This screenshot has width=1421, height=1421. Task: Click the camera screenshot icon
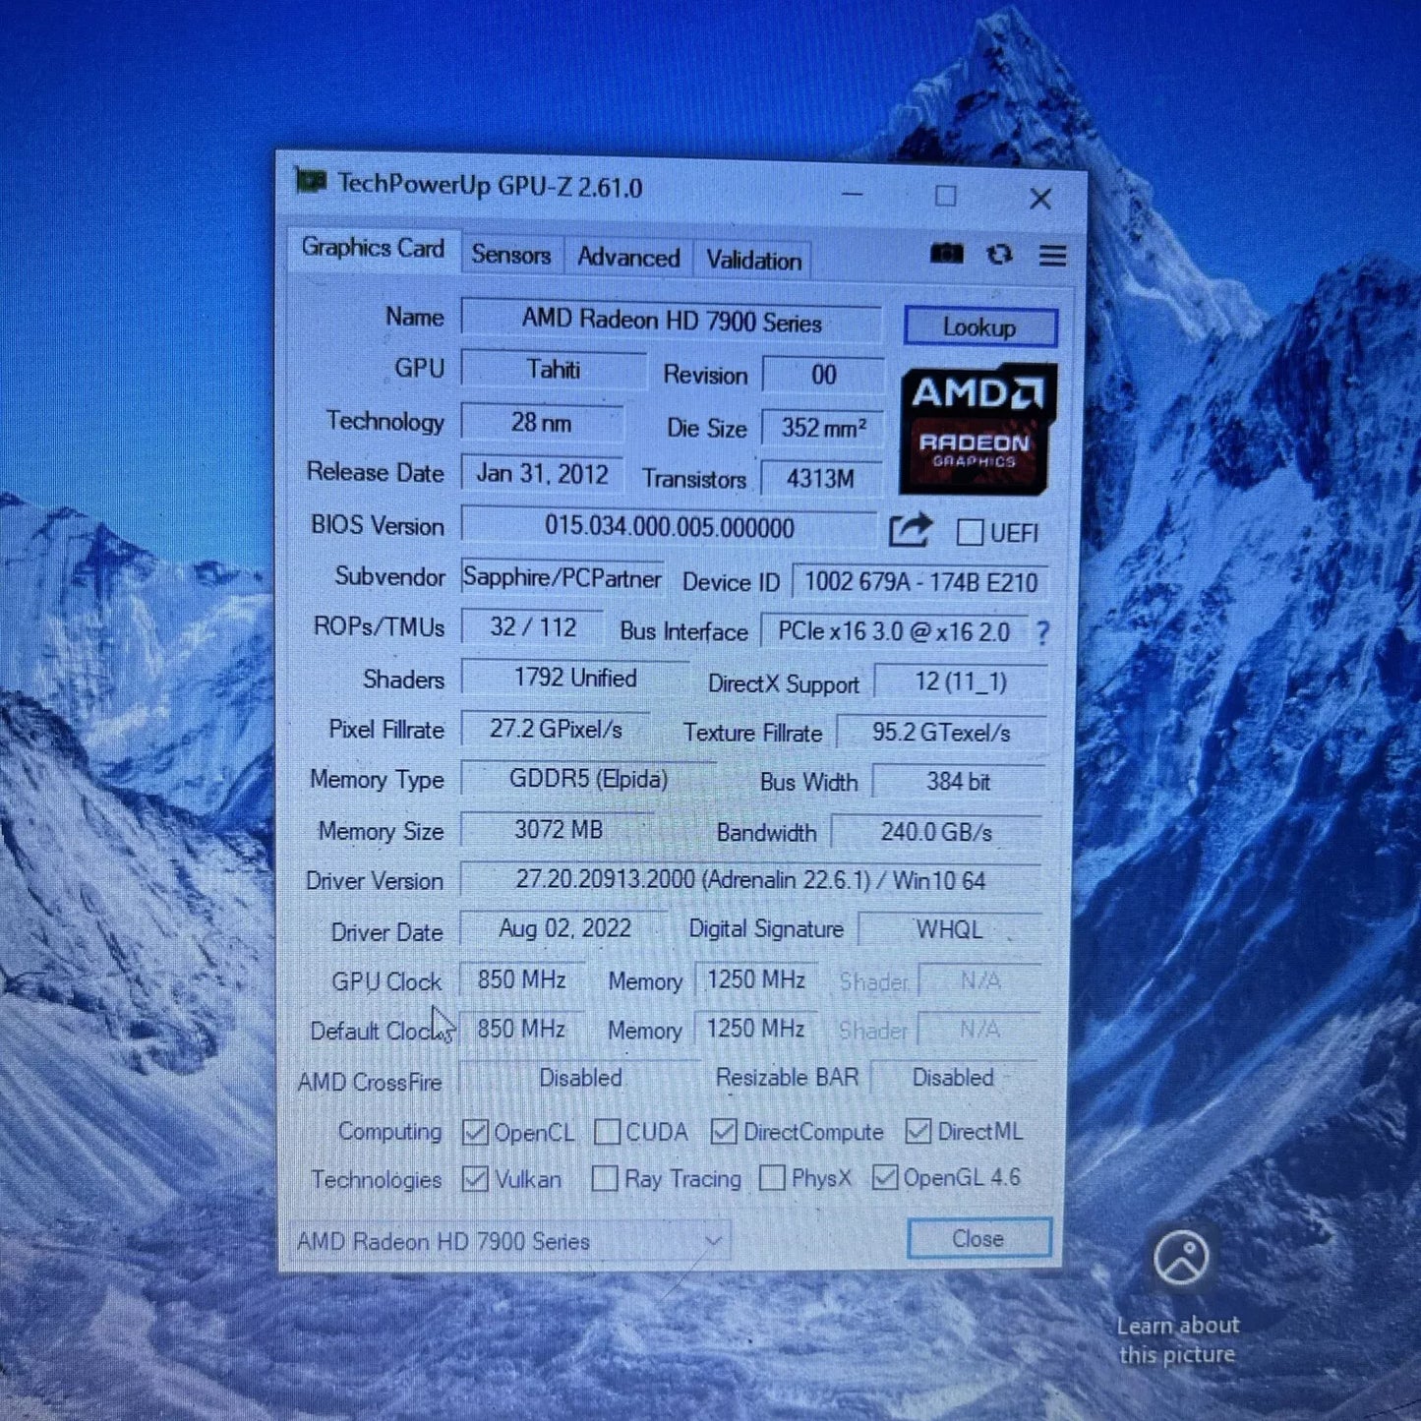946,254
